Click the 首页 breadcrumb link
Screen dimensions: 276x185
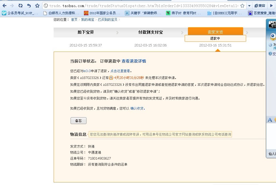pos(74,19)
